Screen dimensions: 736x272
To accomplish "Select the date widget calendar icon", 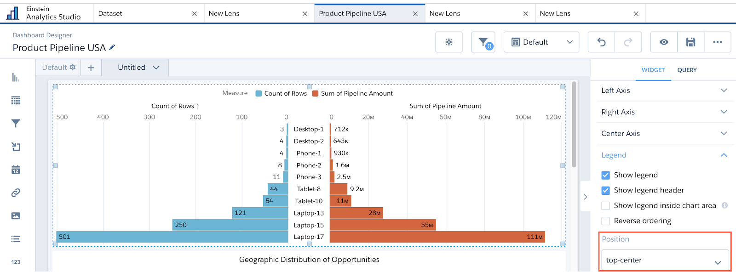I will tap(16, 170).
